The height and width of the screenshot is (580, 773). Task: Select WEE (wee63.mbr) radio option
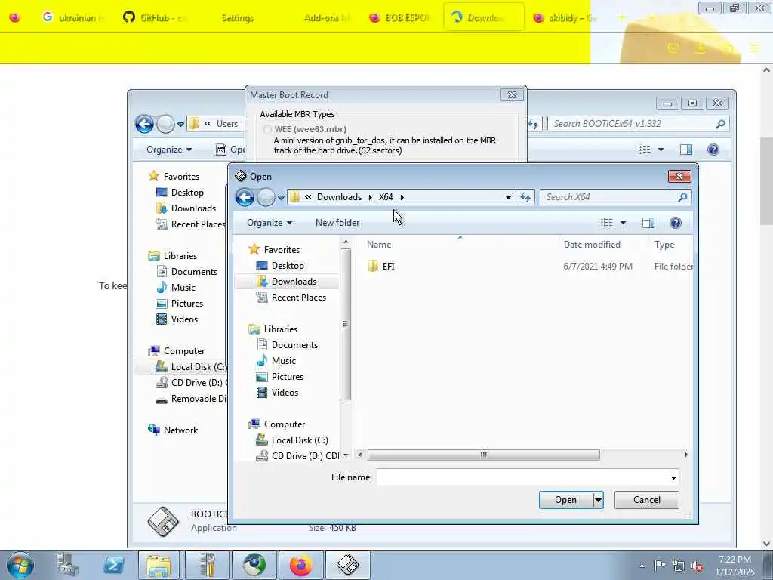pyautogui.click(x=267, y=129)
